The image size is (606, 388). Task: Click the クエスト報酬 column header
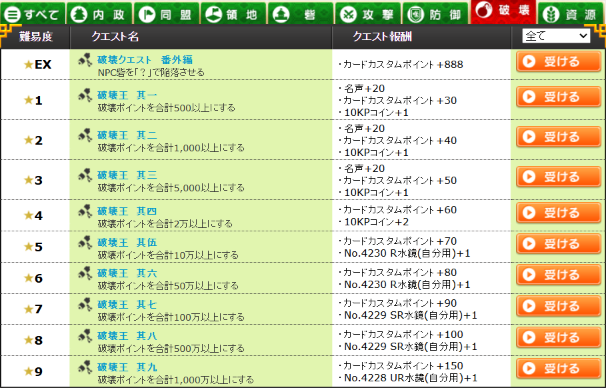382,37
